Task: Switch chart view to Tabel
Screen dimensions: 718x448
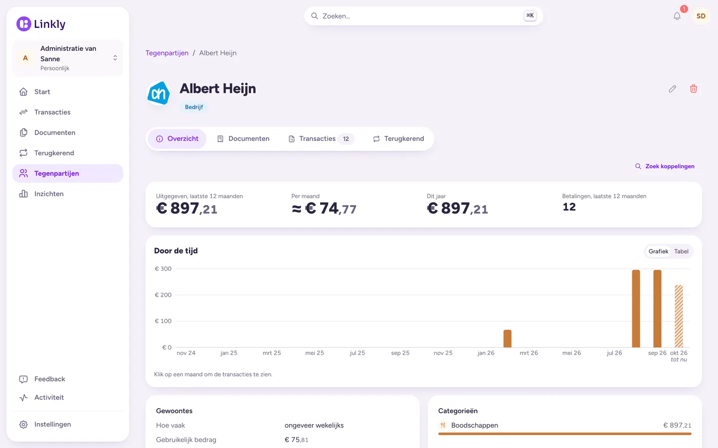Action: 681,251
